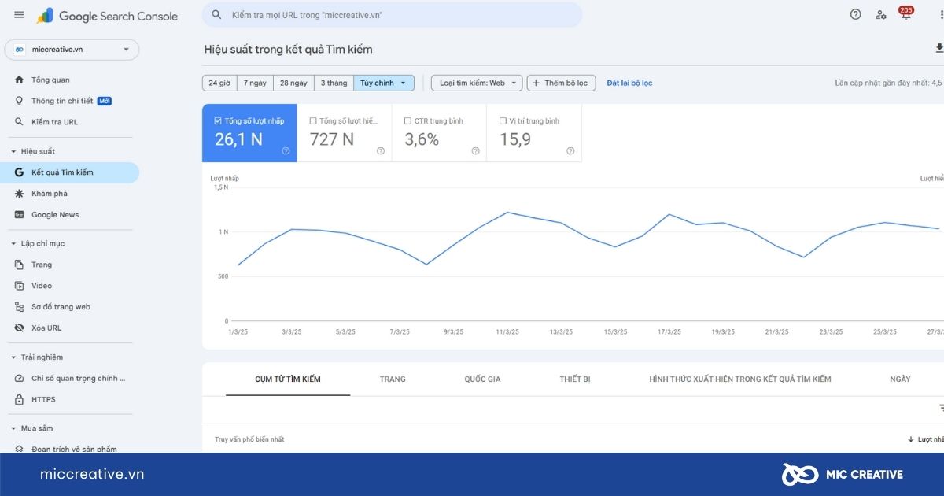Open the hamburger main menu

coord(19,15)
